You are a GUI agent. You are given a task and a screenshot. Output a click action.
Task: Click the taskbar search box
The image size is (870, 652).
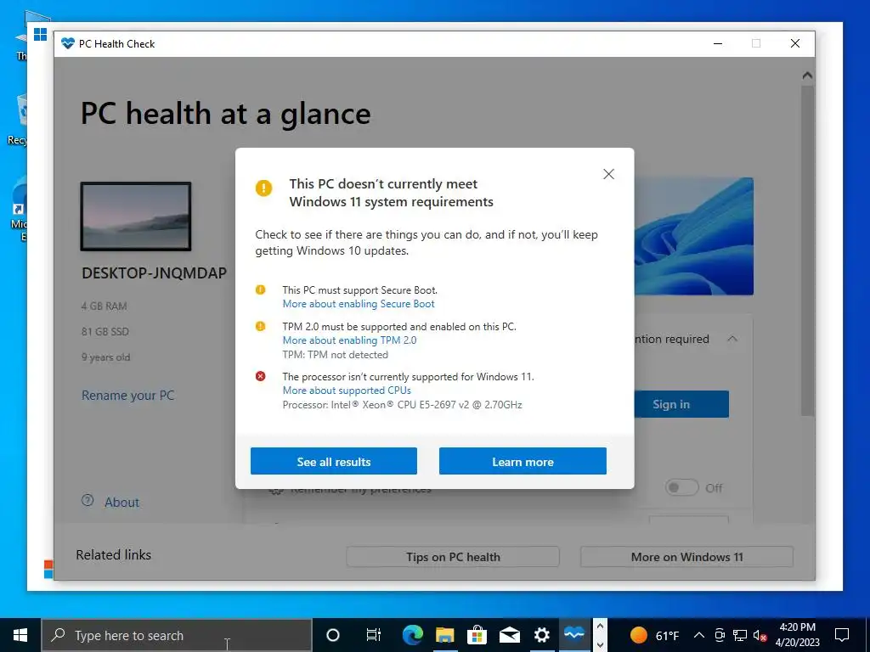177,635
